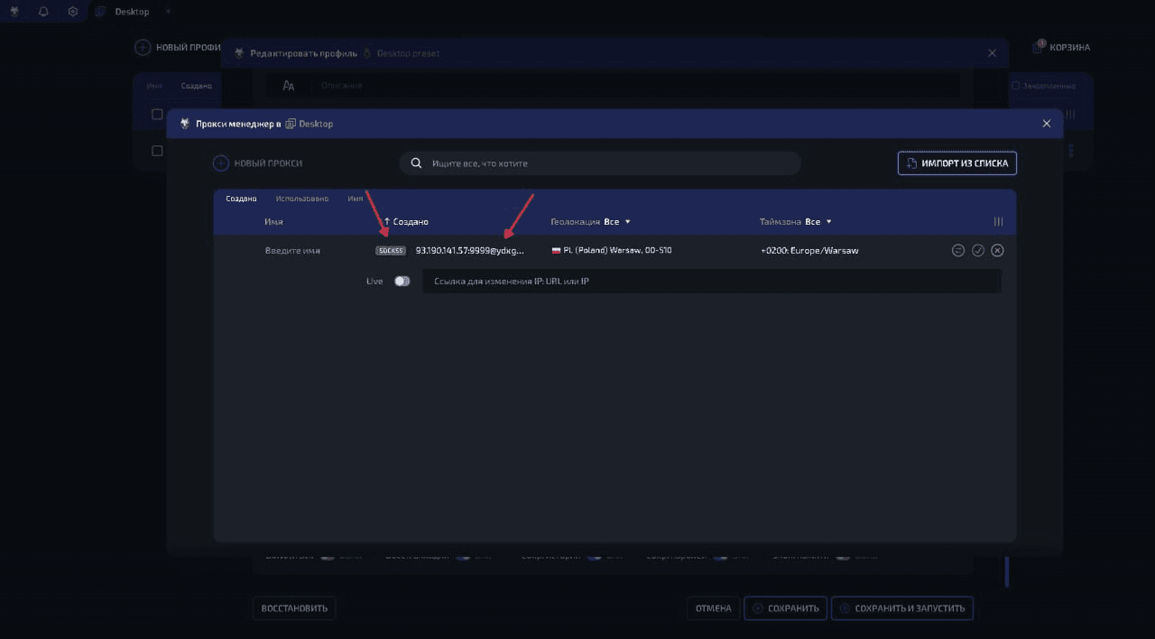Click СОХРАНИТЬ И ЗАПУСТИТЬ button

pos(902,608)
